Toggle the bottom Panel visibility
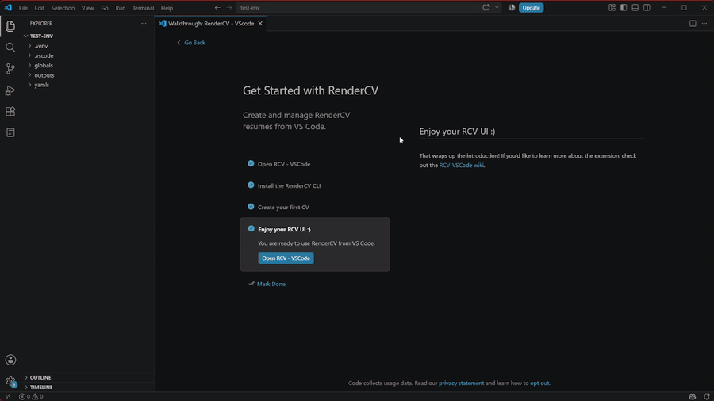Viewport: 714px width, 401px height. [635, 8]
